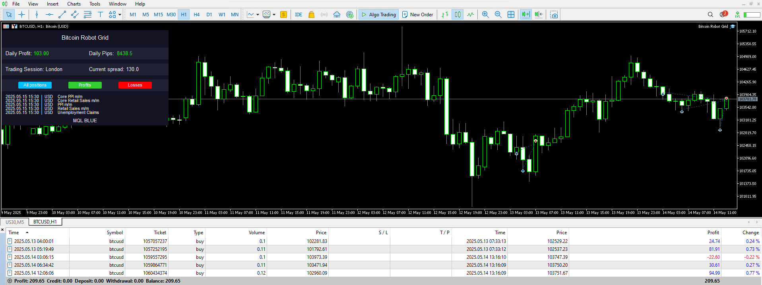Zoom in on the chart

(x=485, y=15)
